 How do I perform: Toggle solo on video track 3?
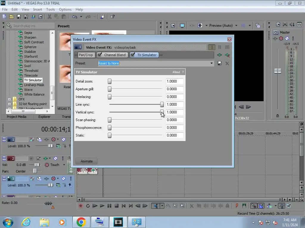pos(71,178)
